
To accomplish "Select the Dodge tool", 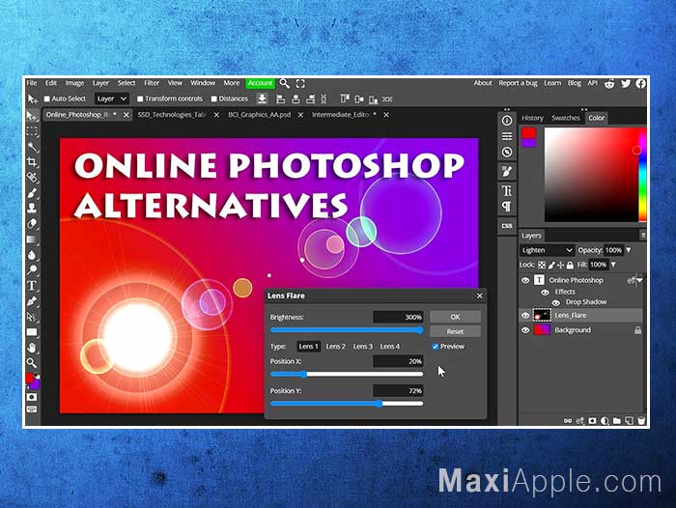I will (x=32, y=270).
